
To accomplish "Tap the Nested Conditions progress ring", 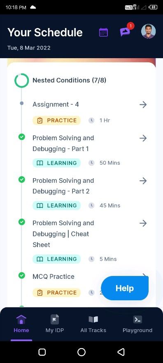I will 22,80.
